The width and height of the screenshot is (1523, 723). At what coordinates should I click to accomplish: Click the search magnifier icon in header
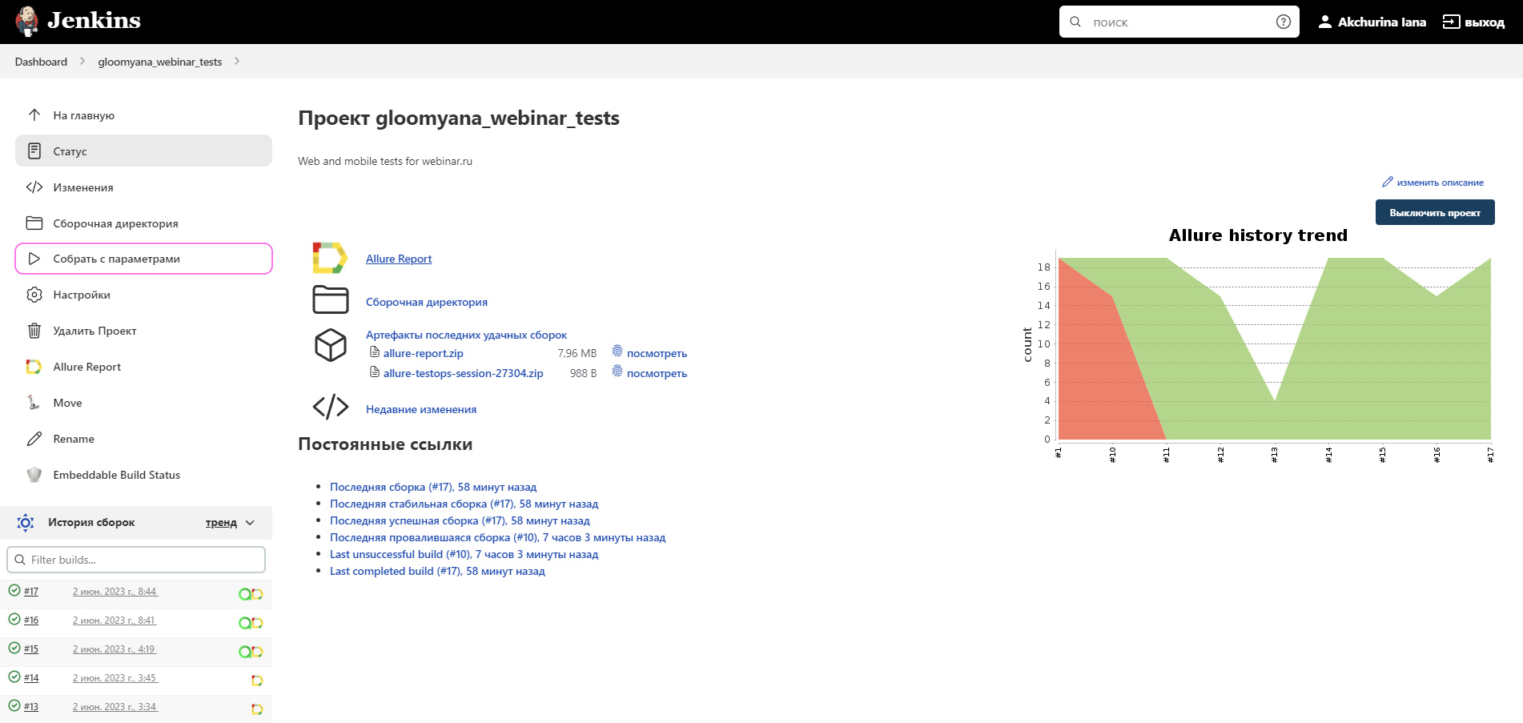tap(1075, 22)
